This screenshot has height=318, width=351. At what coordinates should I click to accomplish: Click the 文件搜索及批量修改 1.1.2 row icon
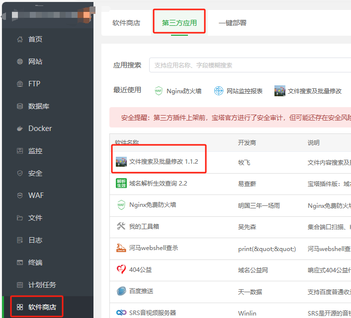click(x=121, y=162)
